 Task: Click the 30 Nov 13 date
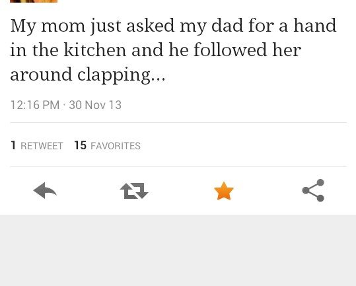(95, 105)
